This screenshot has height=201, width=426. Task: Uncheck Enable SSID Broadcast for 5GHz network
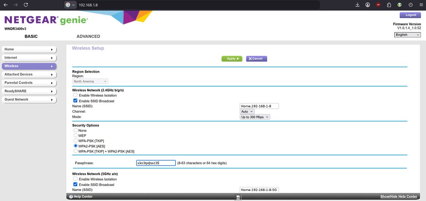click(x=75, y=184)
